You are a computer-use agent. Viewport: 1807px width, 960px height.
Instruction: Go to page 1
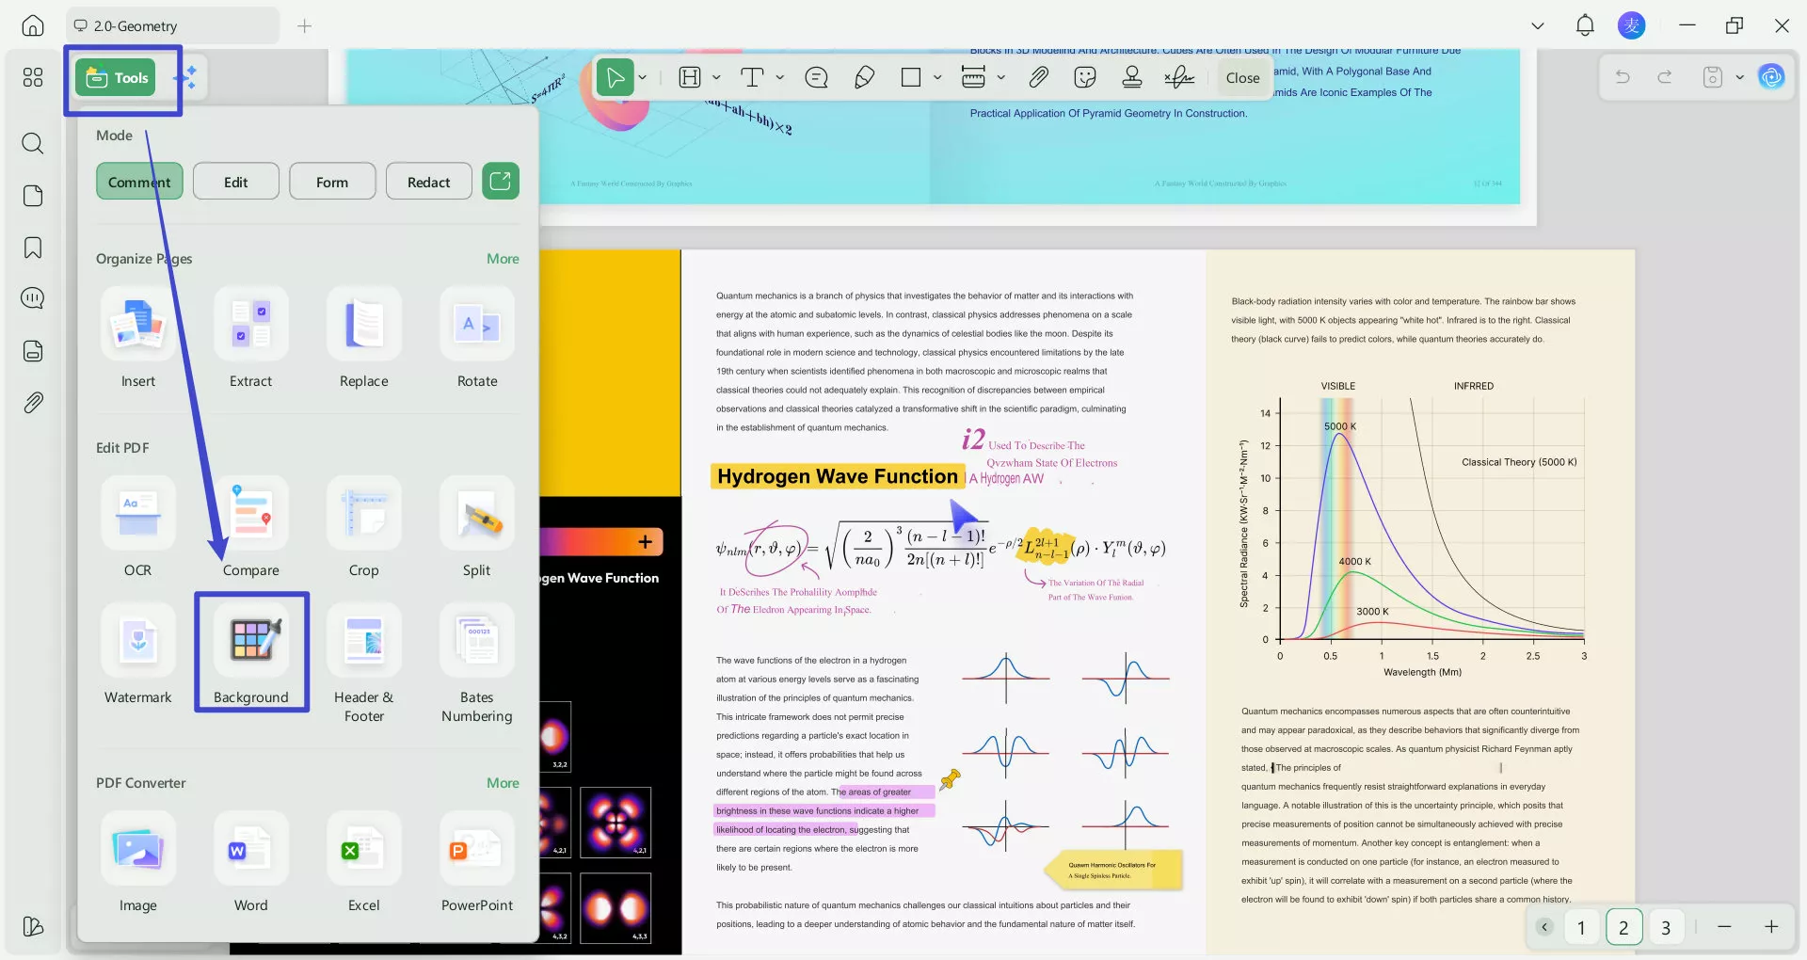[1581, 927]
